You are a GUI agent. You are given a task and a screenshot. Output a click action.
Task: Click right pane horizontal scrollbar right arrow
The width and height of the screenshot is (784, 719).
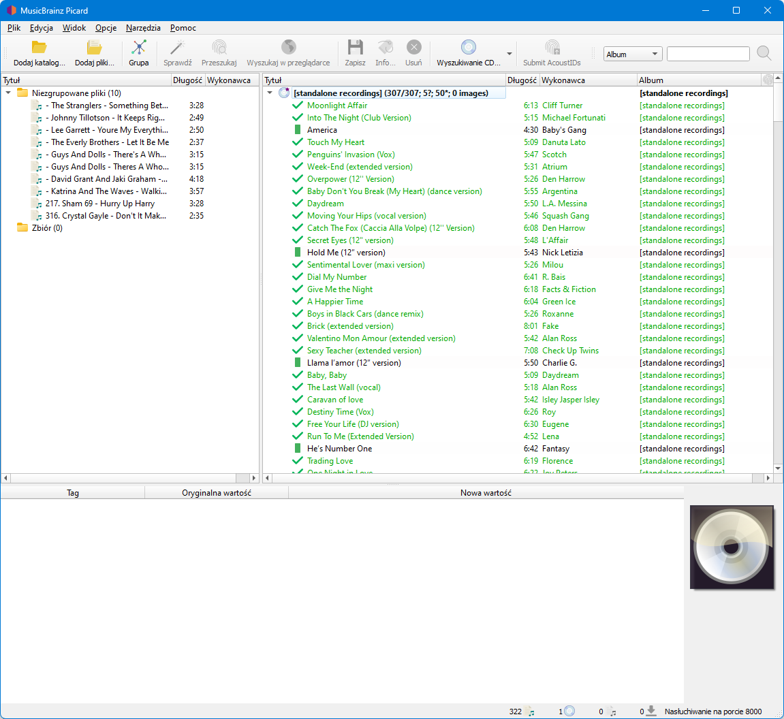[768, 478]
